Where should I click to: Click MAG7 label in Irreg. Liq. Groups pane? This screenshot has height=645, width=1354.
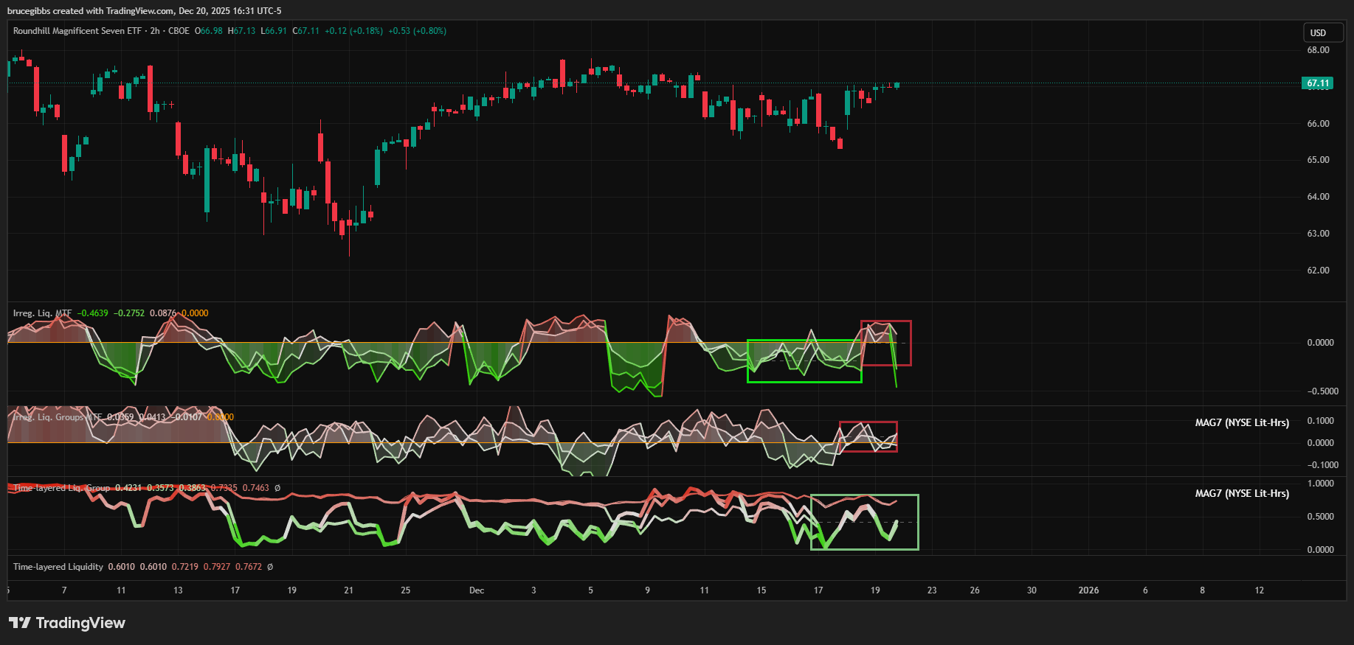1242,422
